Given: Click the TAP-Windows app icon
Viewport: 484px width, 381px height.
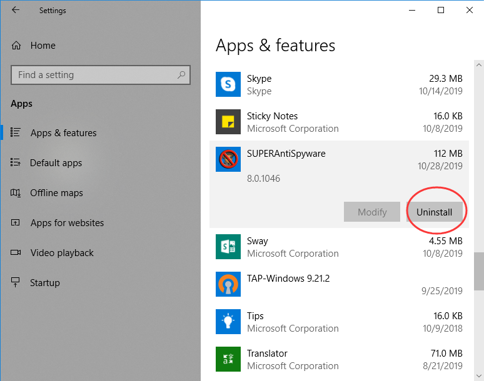Looking at the screenshot, I should coord(228,284).
